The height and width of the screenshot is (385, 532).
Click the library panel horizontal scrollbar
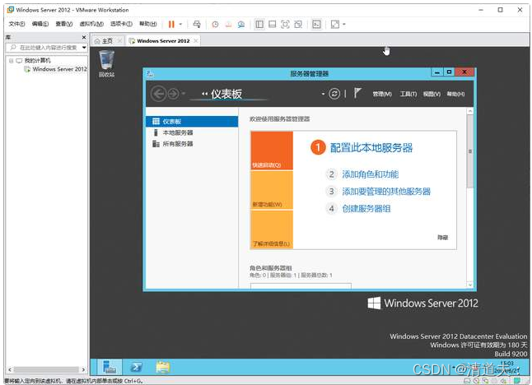point(46,369)
